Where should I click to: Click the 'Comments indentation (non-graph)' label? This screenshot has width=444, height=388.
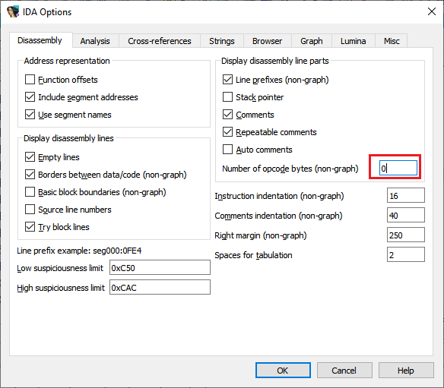coord(278,216)
